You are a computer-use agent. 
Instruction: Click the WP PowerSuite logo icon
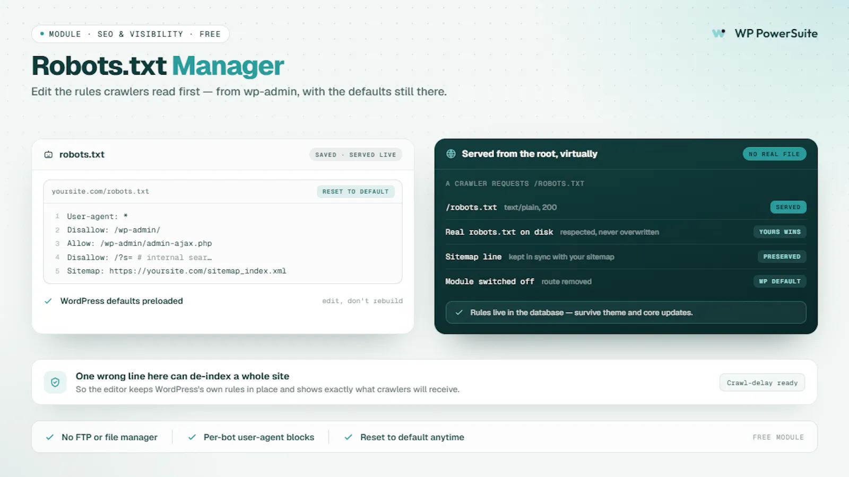(x=719, y=33)
